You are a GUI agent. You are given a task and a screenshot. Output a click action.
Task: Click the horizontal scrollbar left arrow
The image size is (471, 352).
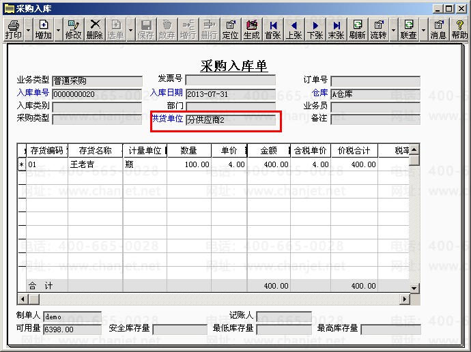tap(23, 299)
